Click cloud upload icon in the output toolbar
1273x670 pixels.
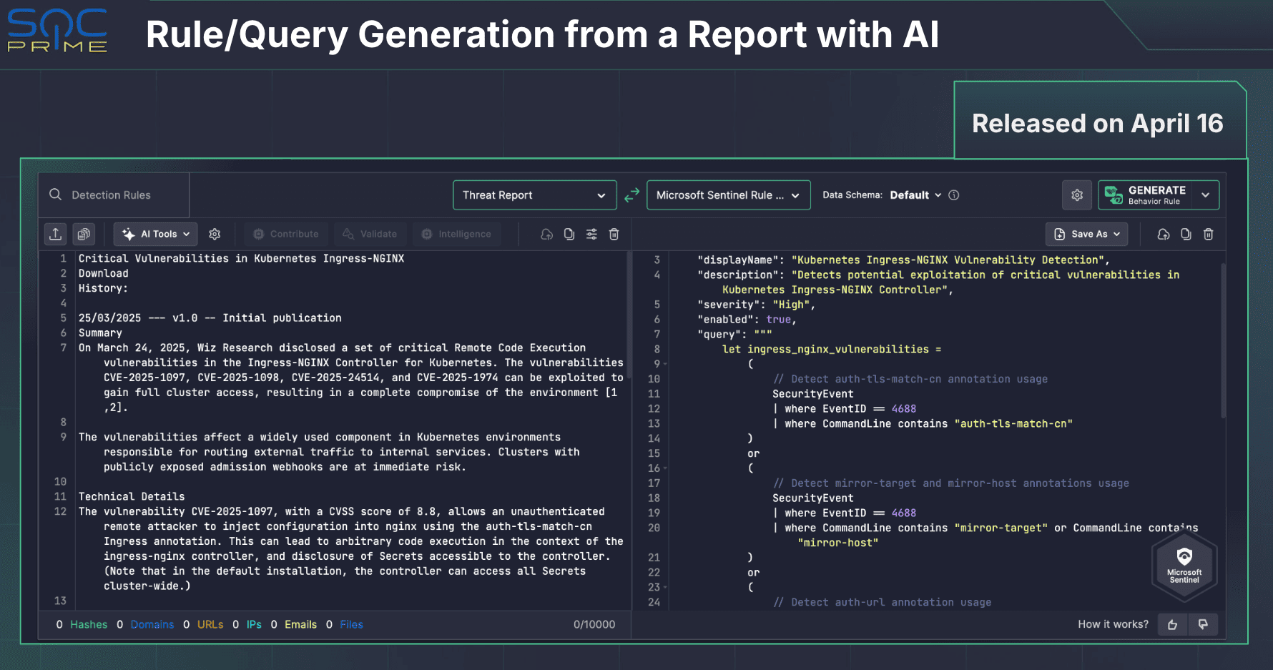tap(1164, 234)
